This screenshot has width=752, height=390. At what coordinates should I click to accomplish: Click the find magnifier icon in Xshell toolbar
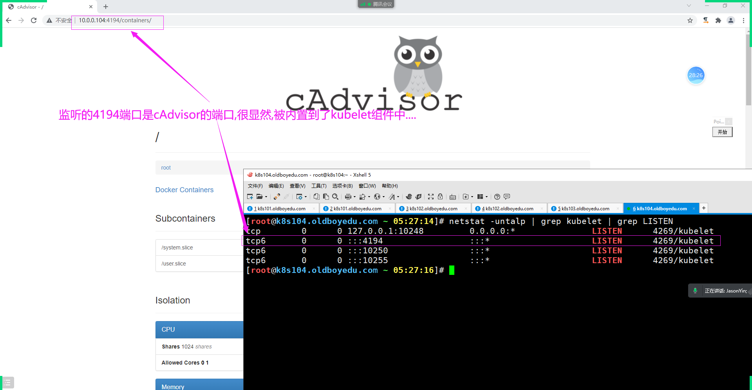(x=335, y=197)
